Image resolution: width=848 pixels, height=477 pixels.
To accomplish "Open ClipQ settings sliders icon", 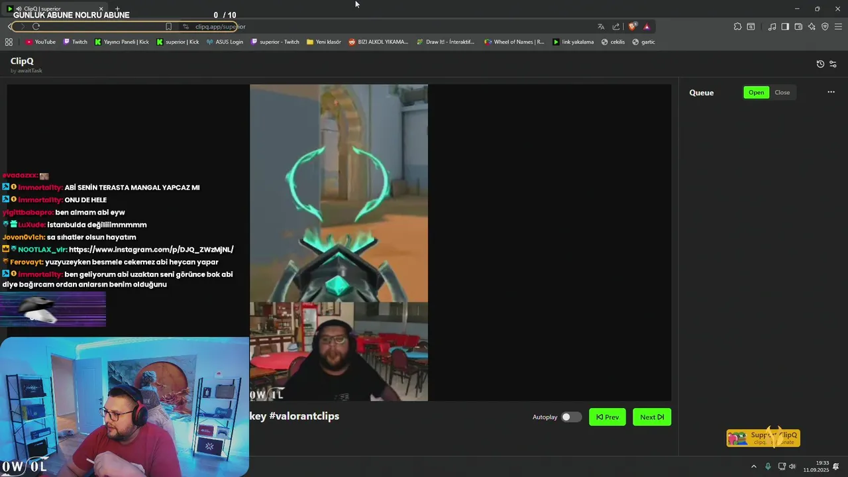I will click(833, 64).
